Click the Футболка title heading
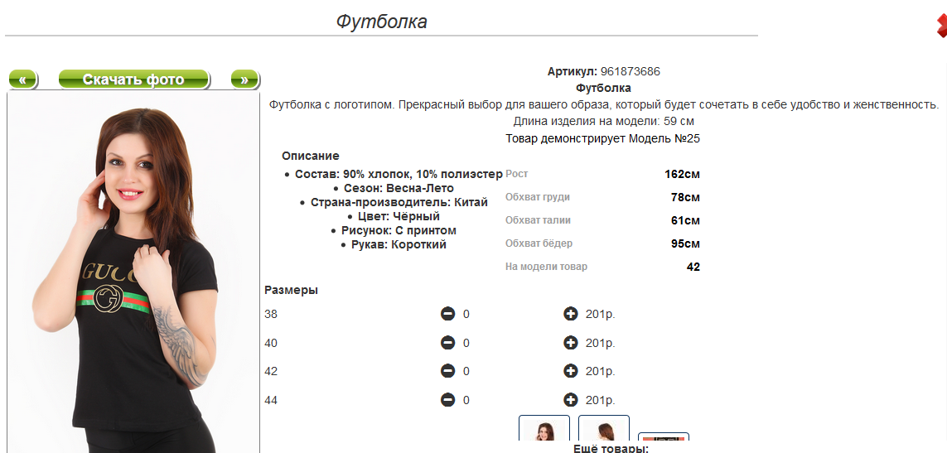Viewport: 947px width, 453px height. tap(382, 22)
